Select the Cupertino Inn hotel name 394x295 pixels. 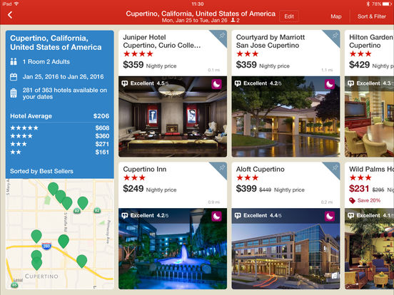coord(145,170)
